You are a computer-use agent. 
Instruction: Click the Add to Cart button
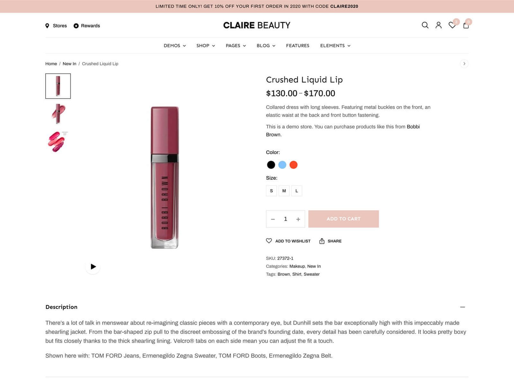343,219
